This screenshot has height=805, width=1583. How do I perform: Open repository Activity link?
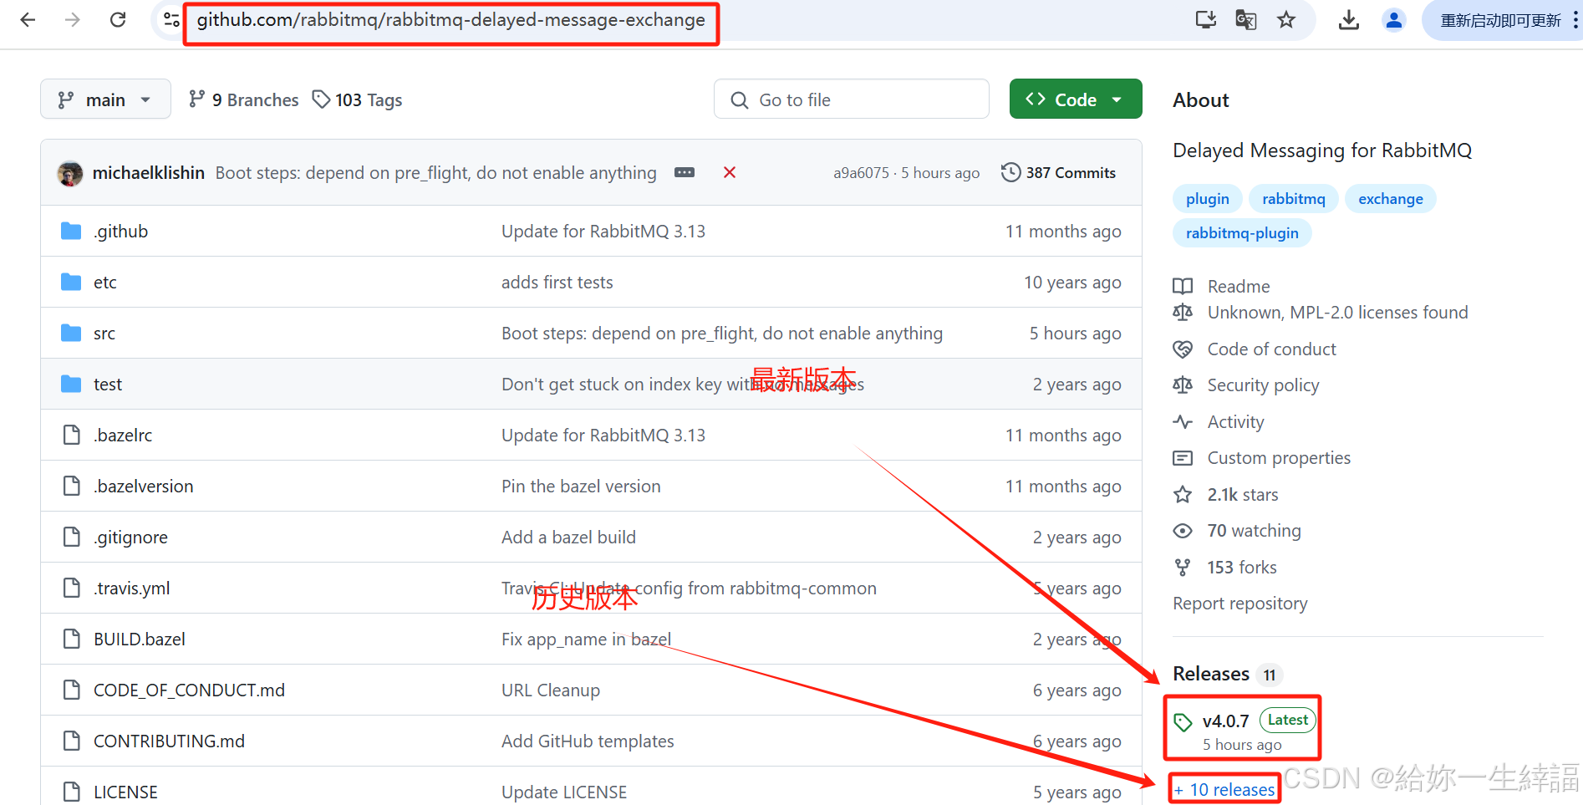1219,422
